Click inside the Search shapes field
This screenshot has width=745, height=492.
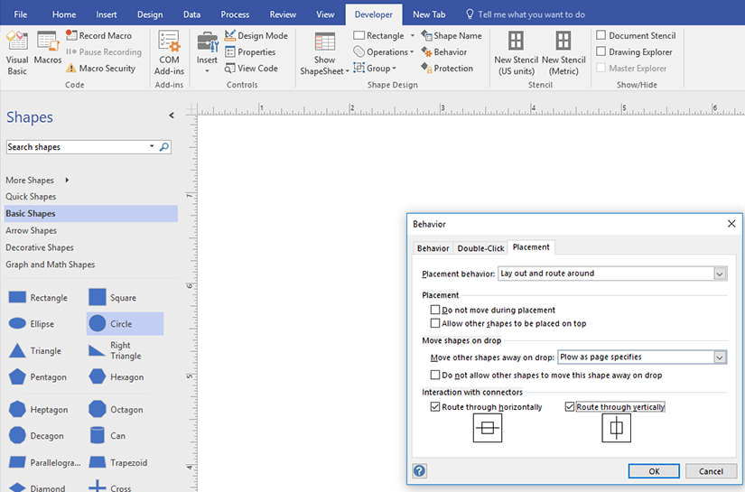76,146
